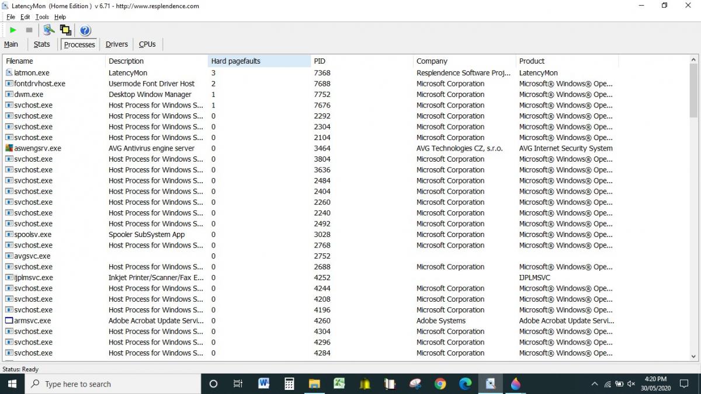The image size is (701, 394).
Task: Select the latmon.exe process icon
Action: (9, 73)
